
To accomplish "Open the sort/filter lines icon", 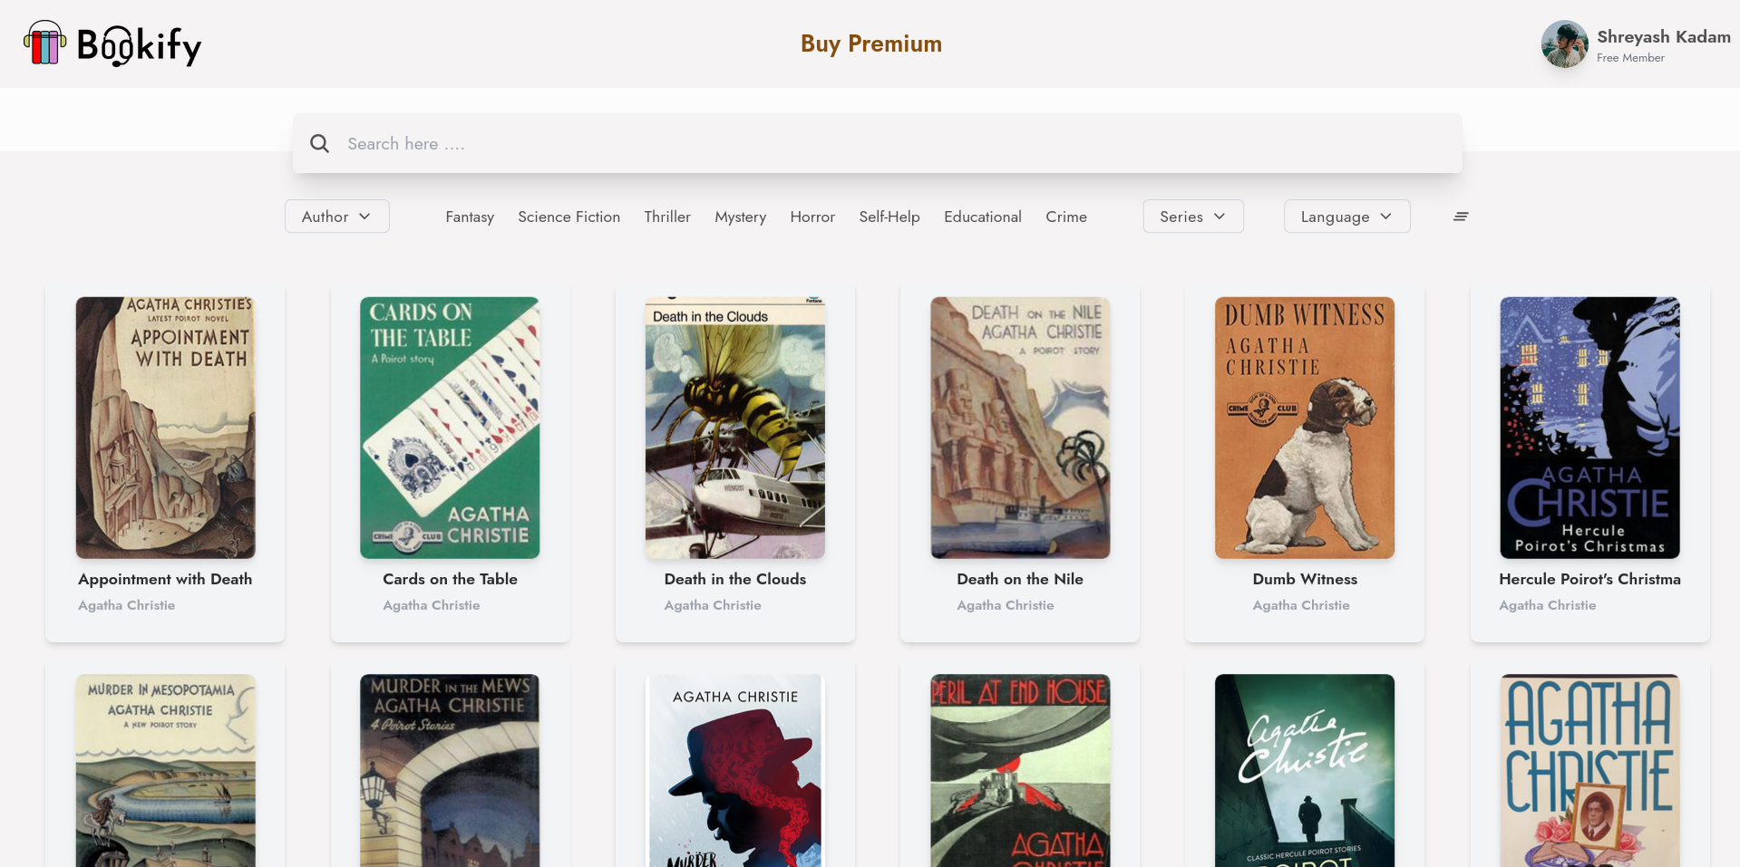I will (1461, 217).
